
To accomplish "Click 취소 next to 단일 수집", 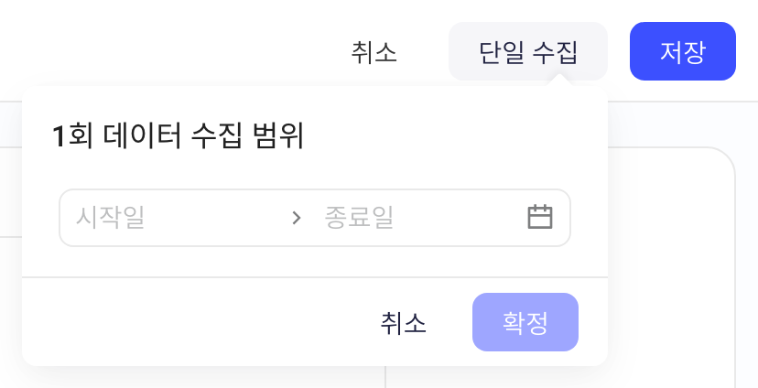I will [x=374, y=51].
